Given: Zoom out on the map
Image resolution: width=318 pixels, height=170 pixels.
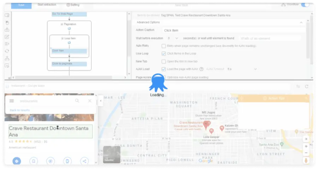Looking at the screenshot, I should point(306,153).
